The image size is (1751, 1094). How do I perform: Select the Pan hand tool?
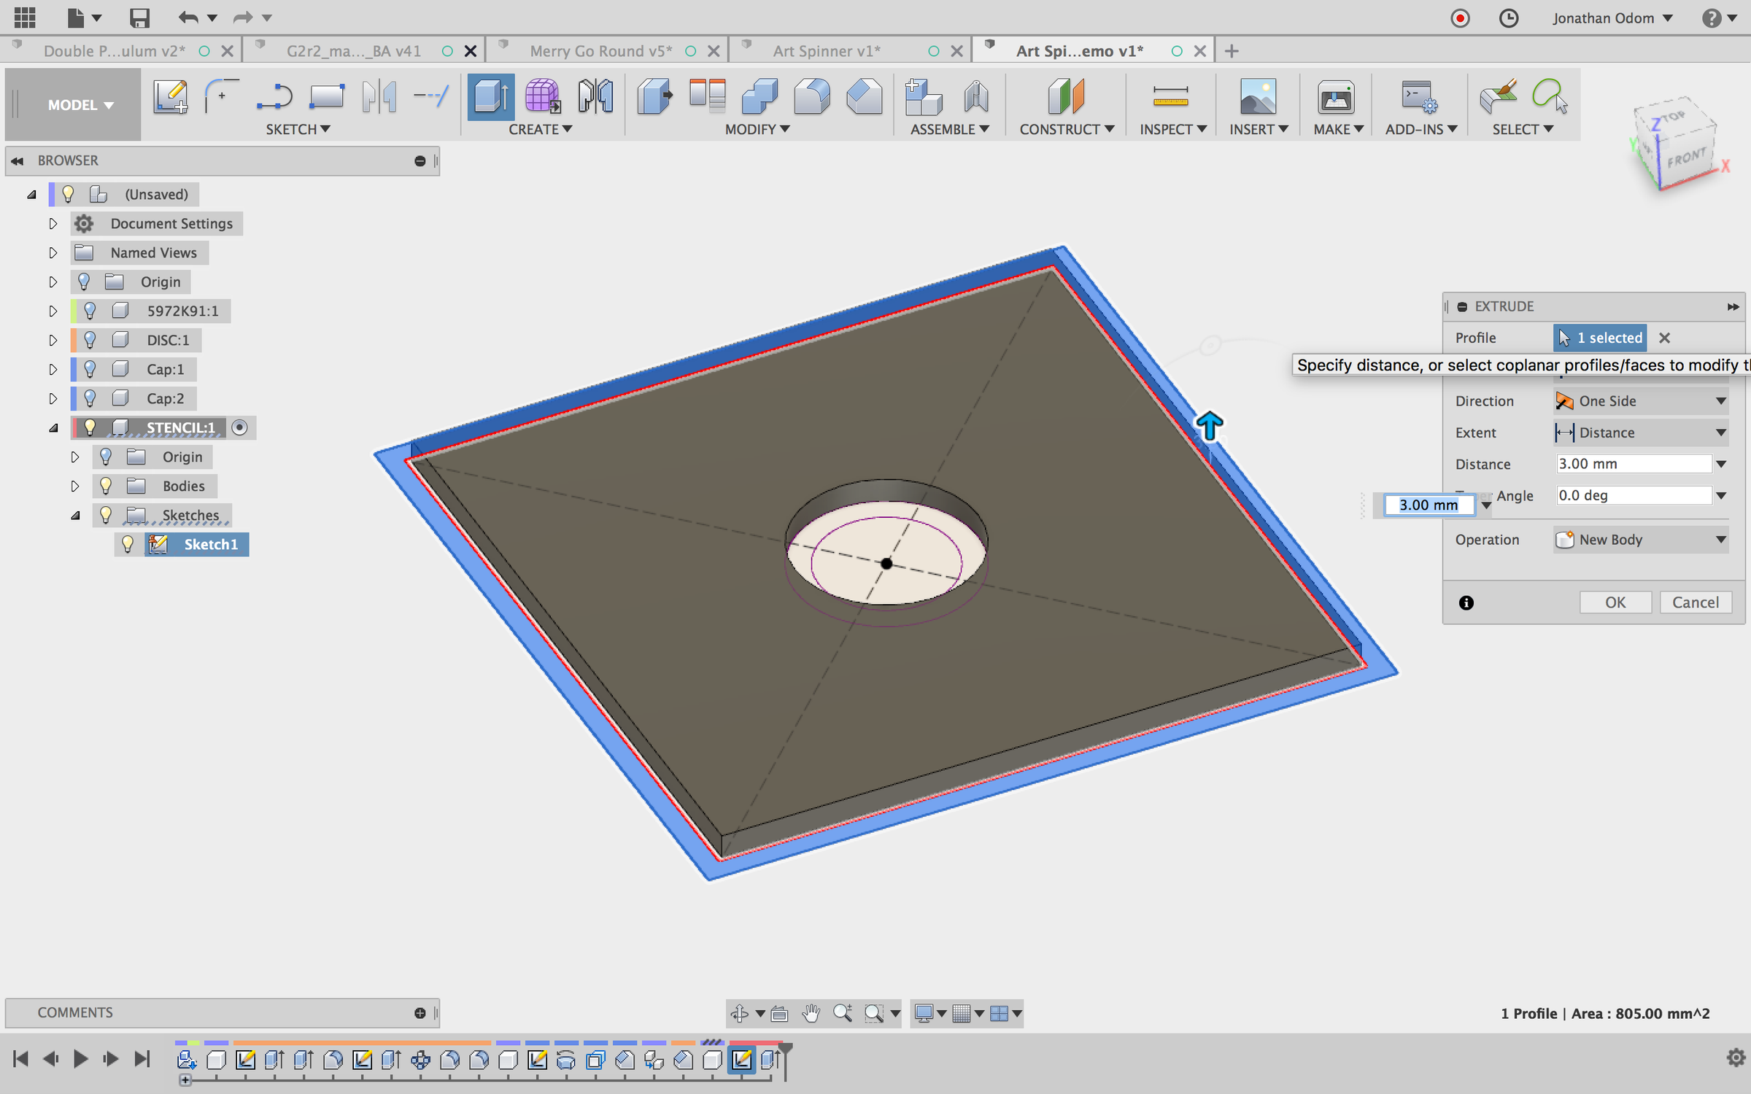tap(811, 1013)
